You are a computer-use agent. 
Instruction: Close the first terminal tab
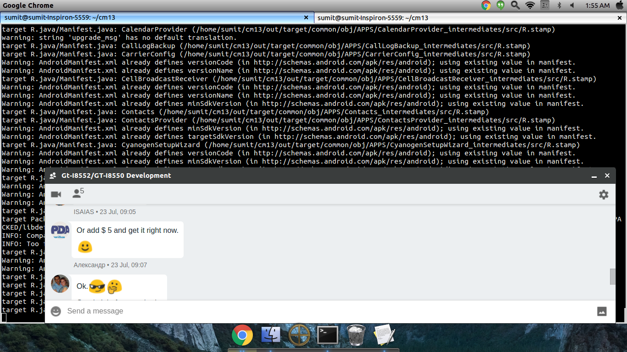pos(306,17)
